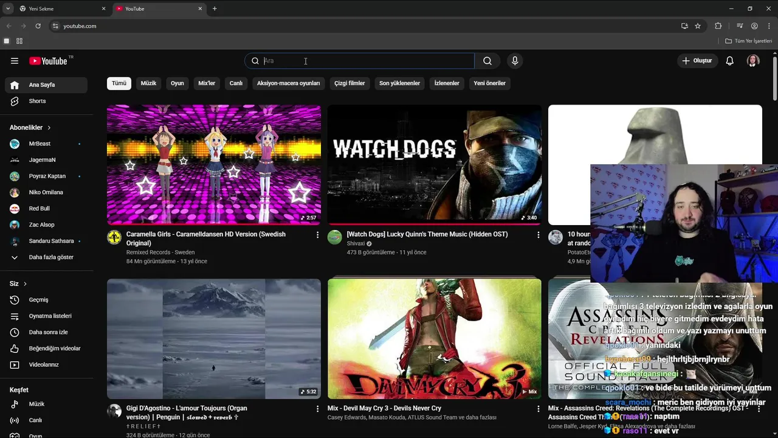
Task: Open Remixed Records - Sweden channel link
Action: point(160,252)
